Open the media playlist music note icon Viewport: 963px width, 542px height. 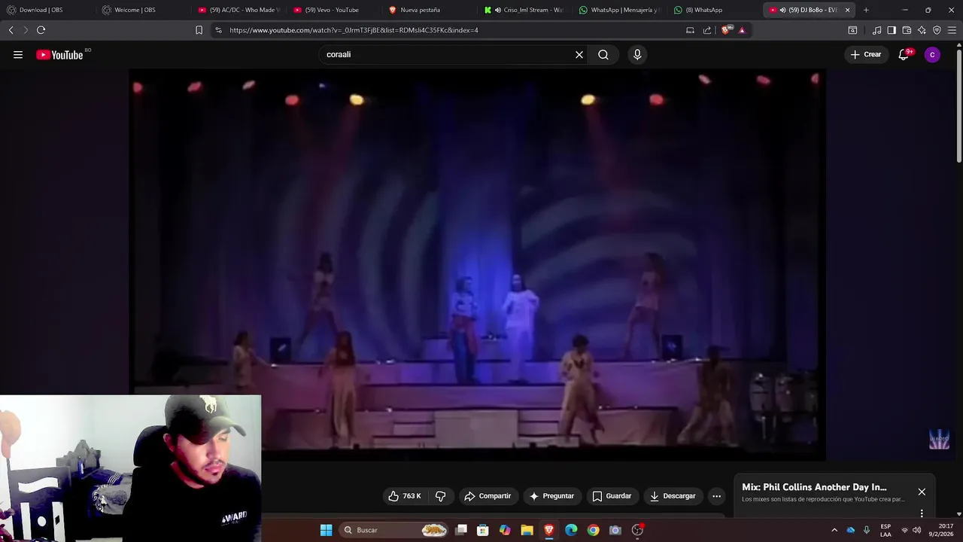pos(876,30)
